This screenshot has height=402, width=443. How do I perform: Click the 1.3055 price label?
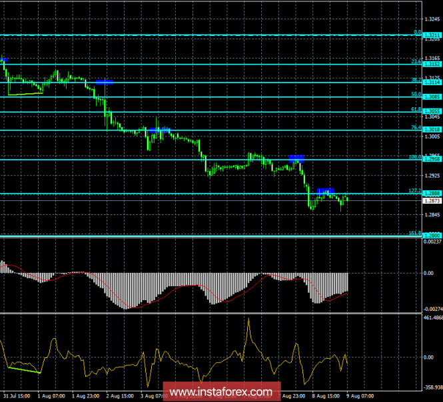tap(432, 112)
